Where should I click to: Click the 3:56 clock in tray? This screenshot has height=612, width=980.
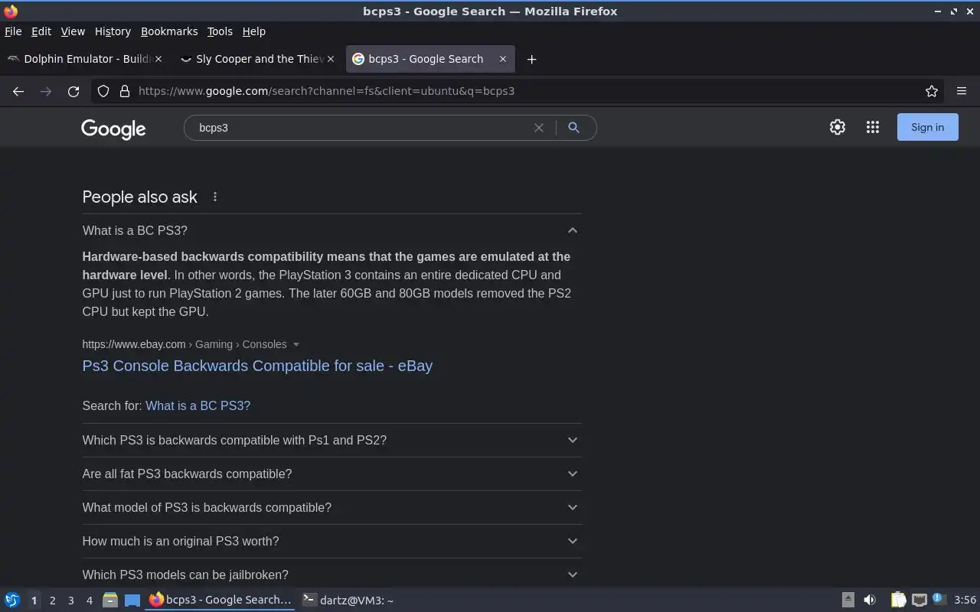pos(965,600)
